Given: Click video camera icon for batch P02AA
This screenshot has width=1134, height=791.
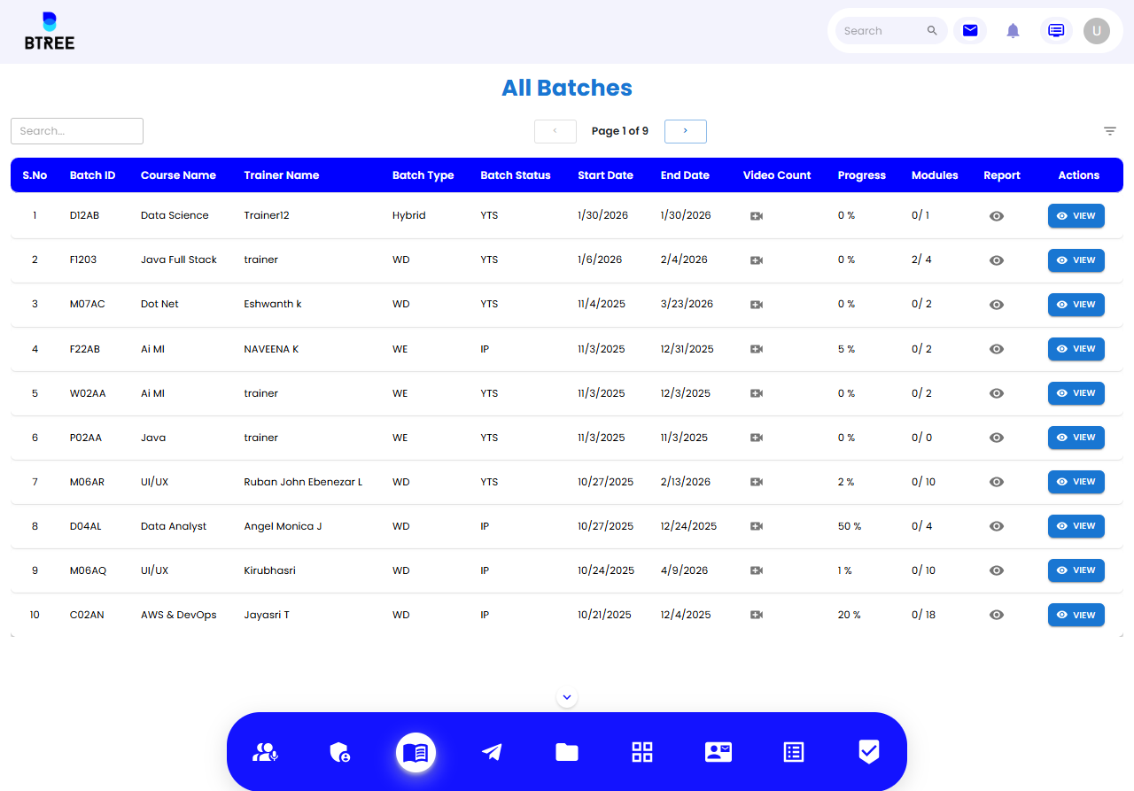Looking at the screenshot, I should point(756,438).
